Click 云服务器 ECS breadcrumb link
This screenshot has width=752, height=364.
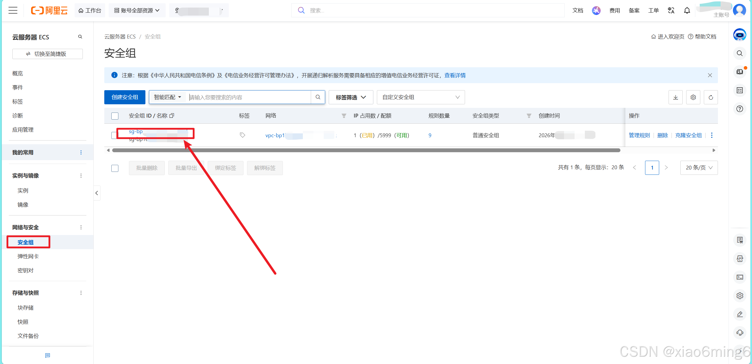click(x=120, y=37)
